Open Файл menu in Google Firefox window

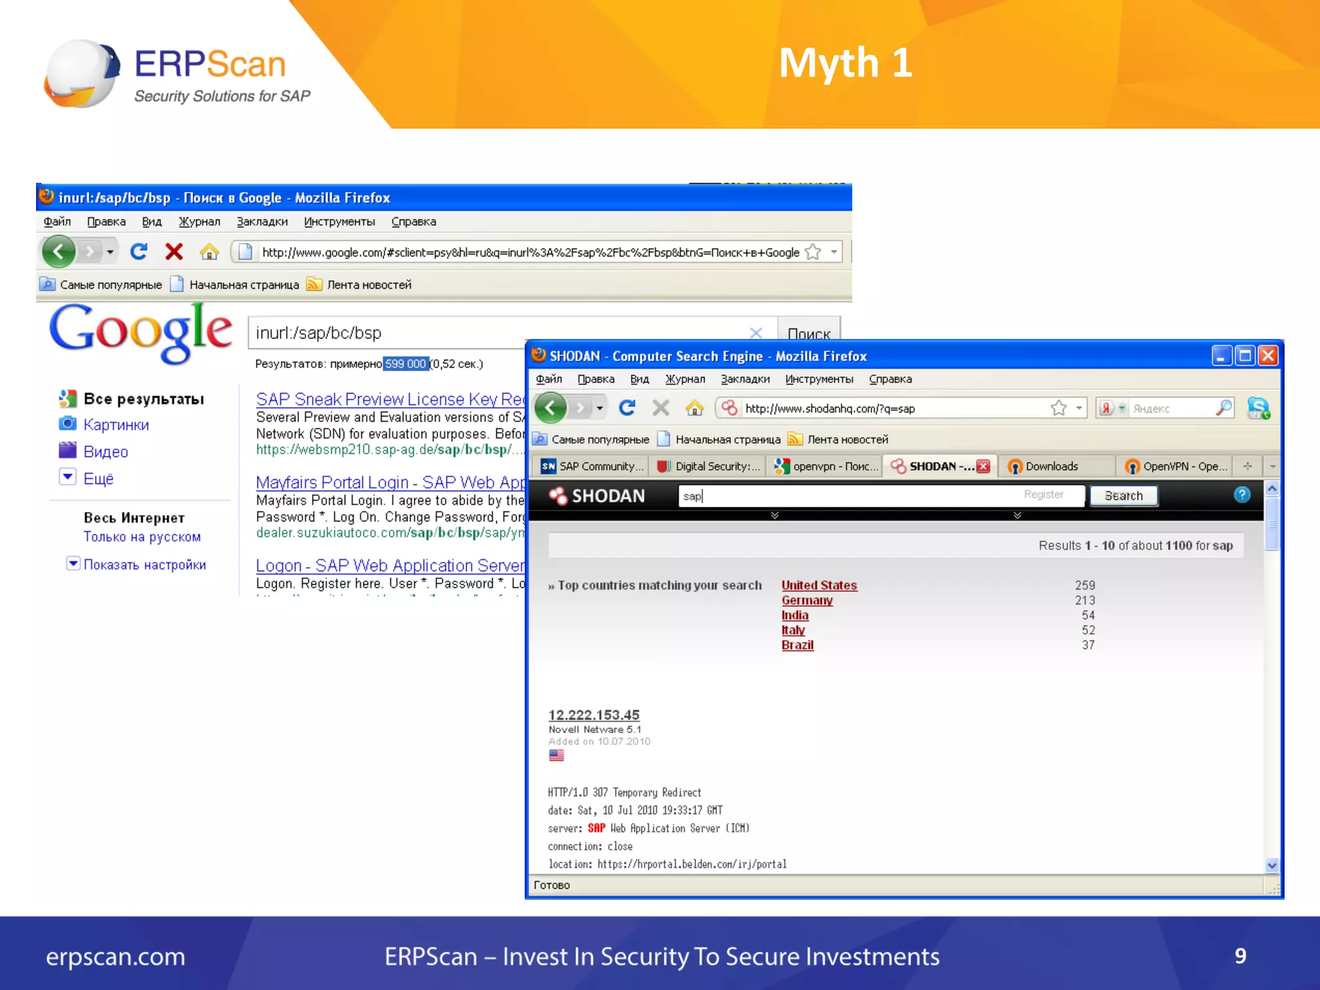(x=57, y=222)
